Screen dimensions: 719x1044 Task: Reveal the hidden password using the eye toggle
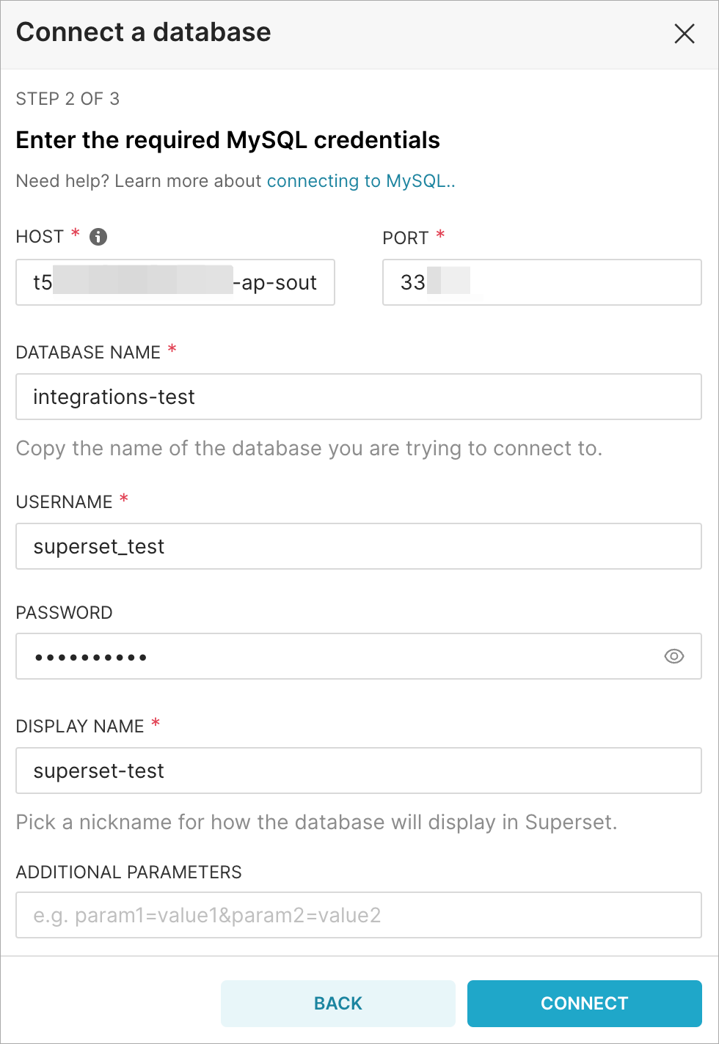tap(674, 656)
